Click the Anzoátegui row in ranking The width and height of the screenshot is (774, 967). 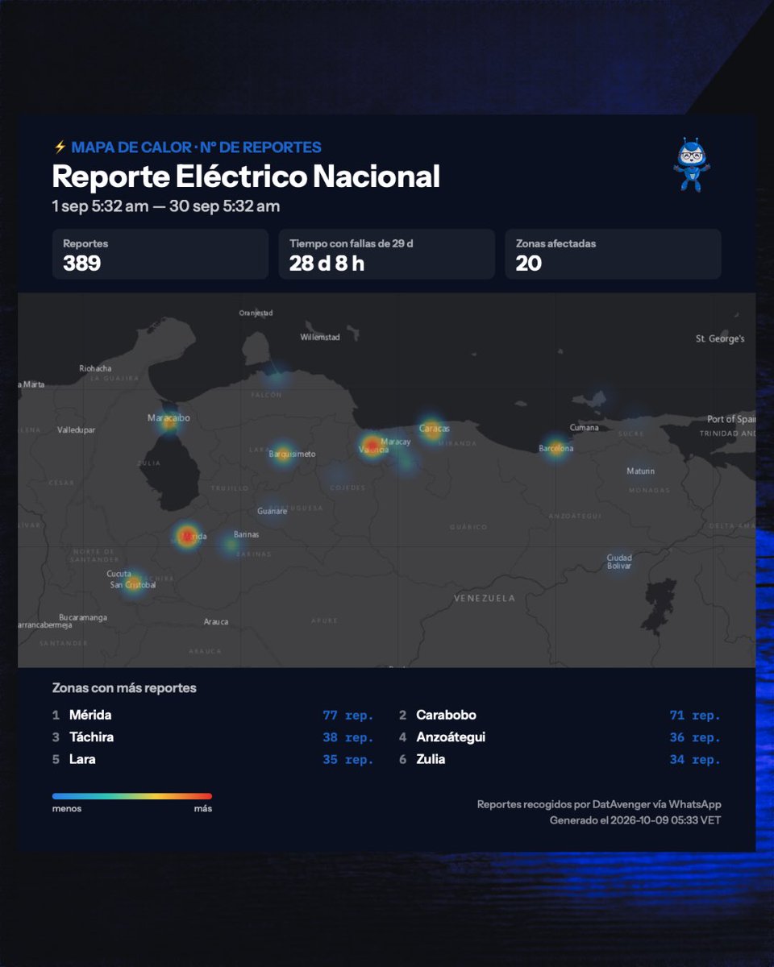(x=560, y=737)
